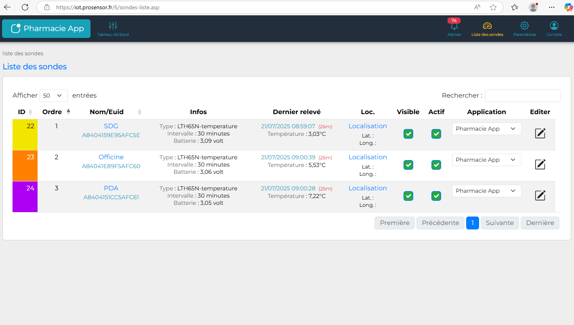Open the Afficher entries count dropdown
Image resolution: width=574 pixels, height=325 pixels.
(53, 96)
